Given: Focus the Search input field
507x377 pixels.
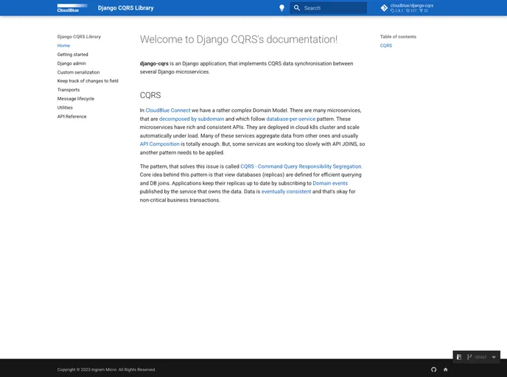Looking at the screenshot, I should (x=328, y=8).
